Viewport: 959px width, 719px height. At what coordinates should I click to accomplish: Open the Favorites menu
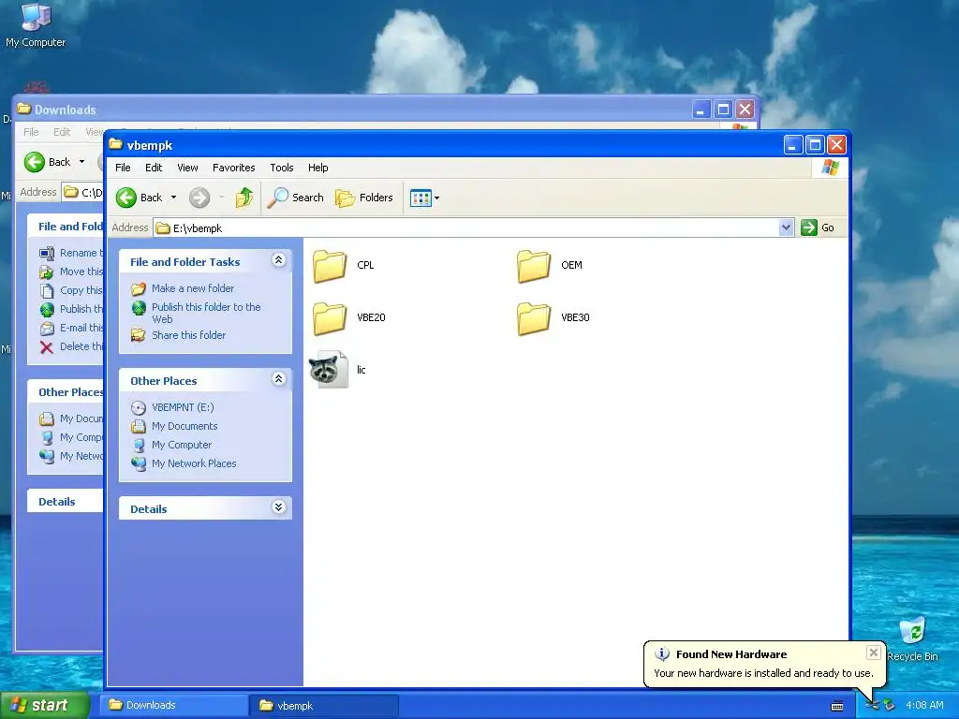[x=233, y=168]
